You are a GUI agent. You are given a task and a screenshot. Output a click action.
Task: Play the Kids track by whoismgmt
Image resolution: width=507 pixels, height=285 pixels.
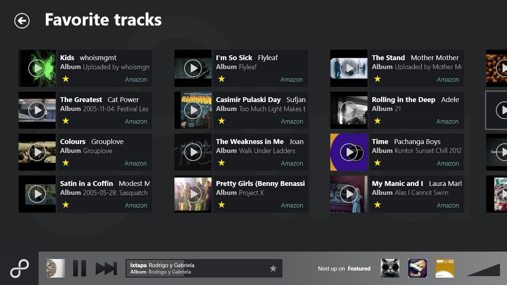[x=37, y=68]
